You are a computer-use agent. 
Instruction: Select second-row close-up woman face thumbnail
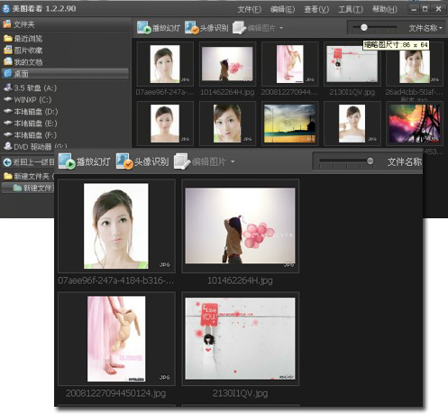(x=227, y=124)
